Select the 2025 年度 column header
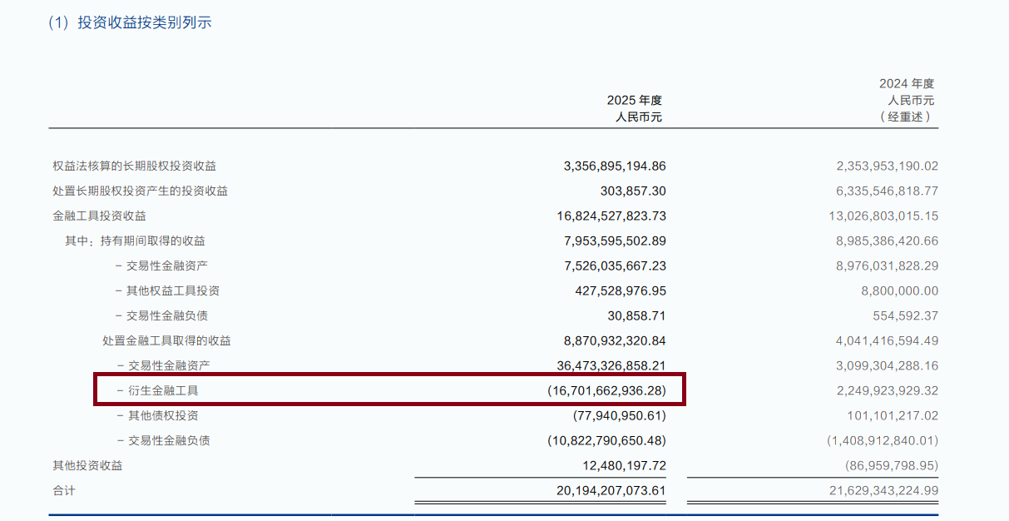The width and height of the screenshot is (1009, 521). (x=635, y=100)
